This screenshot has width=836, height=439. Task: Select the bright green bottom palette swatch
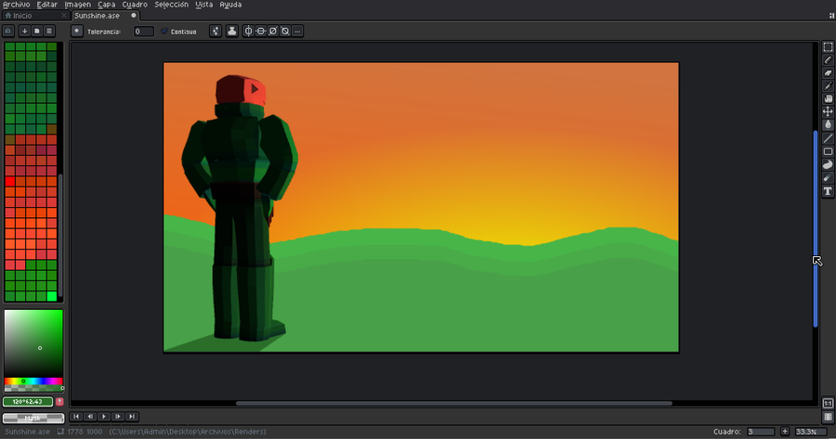(52, 296)
